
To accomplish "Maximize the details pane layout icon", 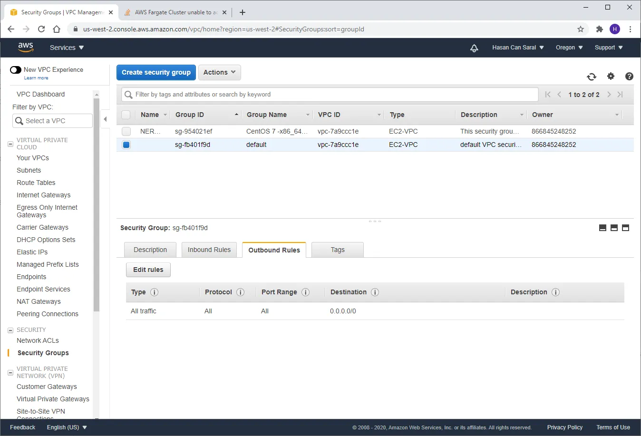I will click(625, 228).
